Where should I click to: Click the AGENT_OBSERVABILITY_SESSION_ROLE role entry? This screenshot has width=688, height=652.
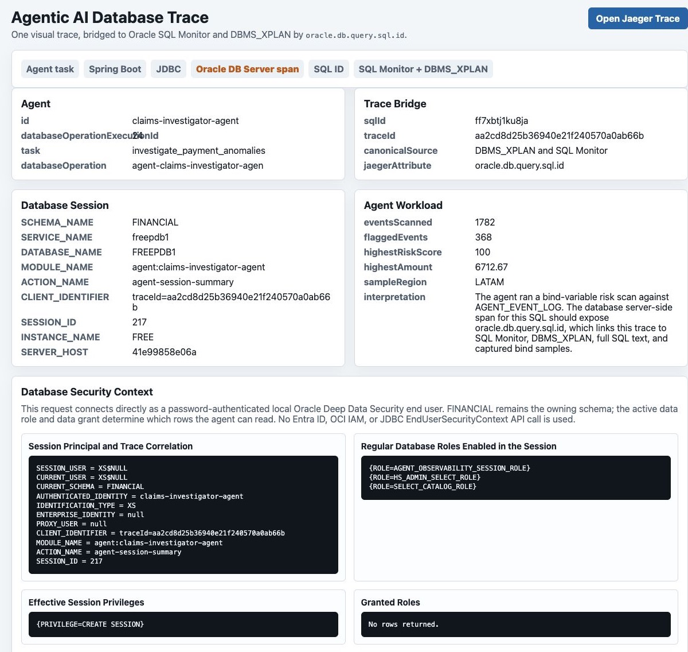[449, 468]
